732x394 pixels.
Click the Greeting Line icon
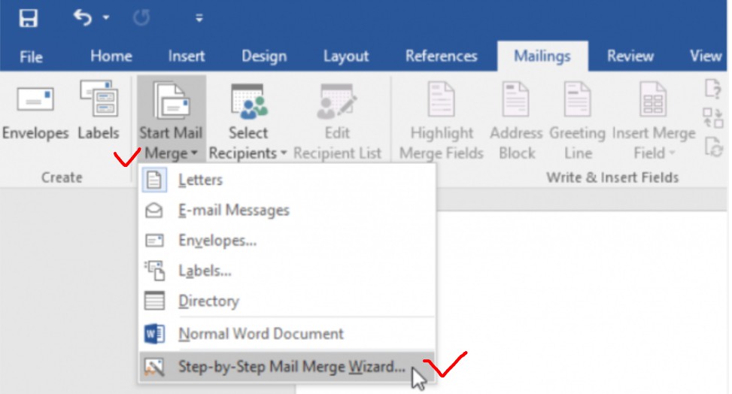tap(578, 99)
